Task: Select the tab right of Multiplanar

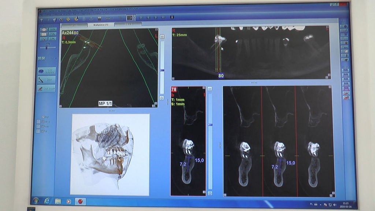Action: pyautogui.click(x=128, y=25)
